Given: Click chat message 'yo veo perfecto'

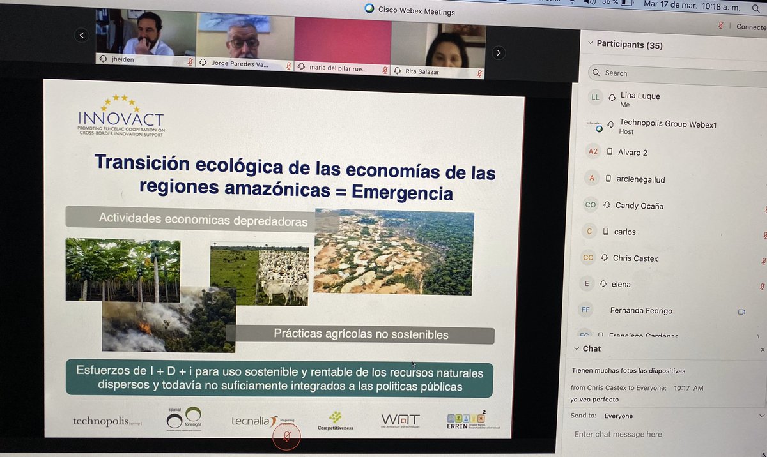Looking at the screenshot, I should [594, 400].
